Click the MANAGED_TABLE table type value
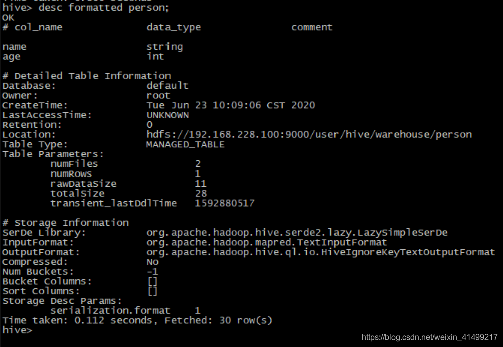This screenshot has width=503, height=347. point(186,144)
